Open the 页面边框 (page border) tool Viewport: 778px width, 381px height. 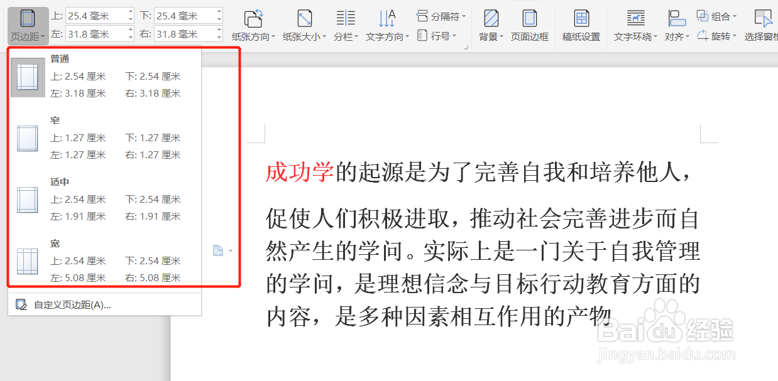click(x=530, y=21)
